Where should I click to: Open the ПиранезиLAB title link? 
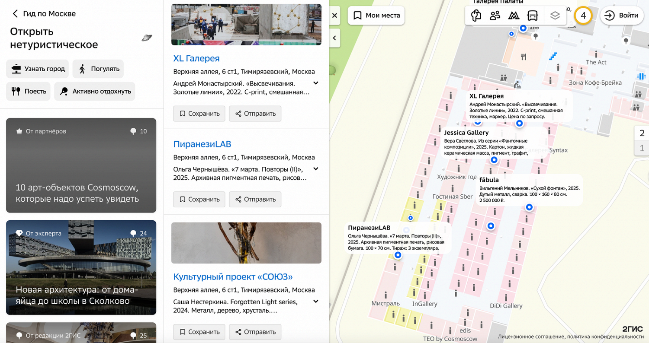tap(202, 144)
